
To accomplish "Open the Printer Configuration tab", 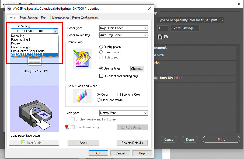I will tap(85, 18).
